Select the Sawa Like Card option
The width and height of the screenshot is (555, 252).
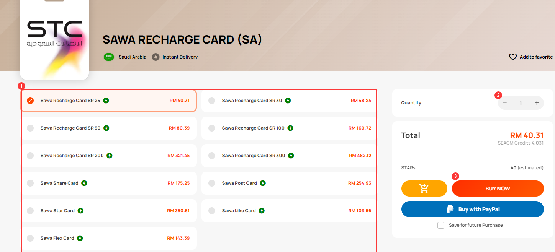289,211
